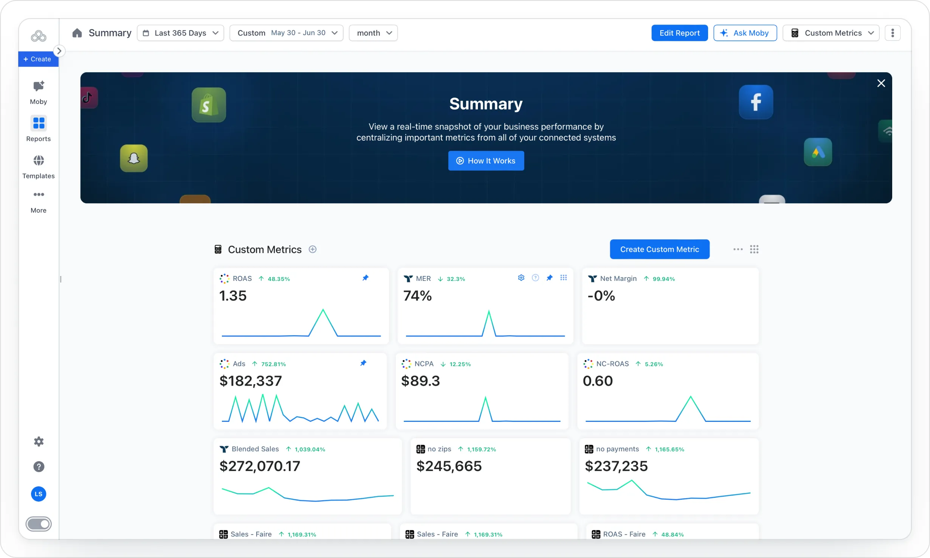The width and height of the screenshot is (930, 558).
Task: Open Custom Metrics section dropdown
Action: pyautogui.click(x=831, y=33)
